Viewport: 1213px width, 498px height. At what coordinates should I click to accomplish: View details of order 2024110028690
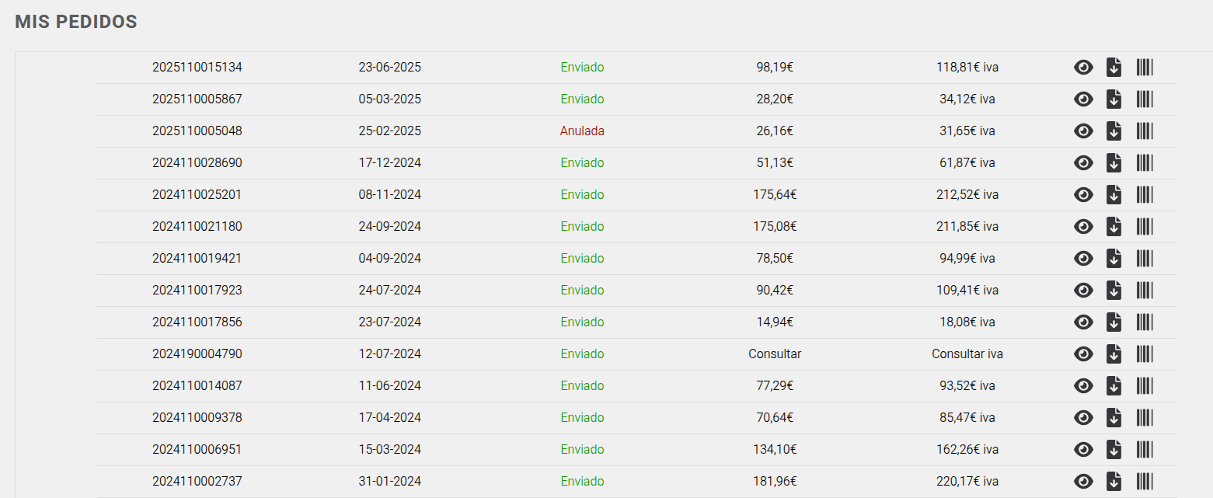pos(1083,163)
